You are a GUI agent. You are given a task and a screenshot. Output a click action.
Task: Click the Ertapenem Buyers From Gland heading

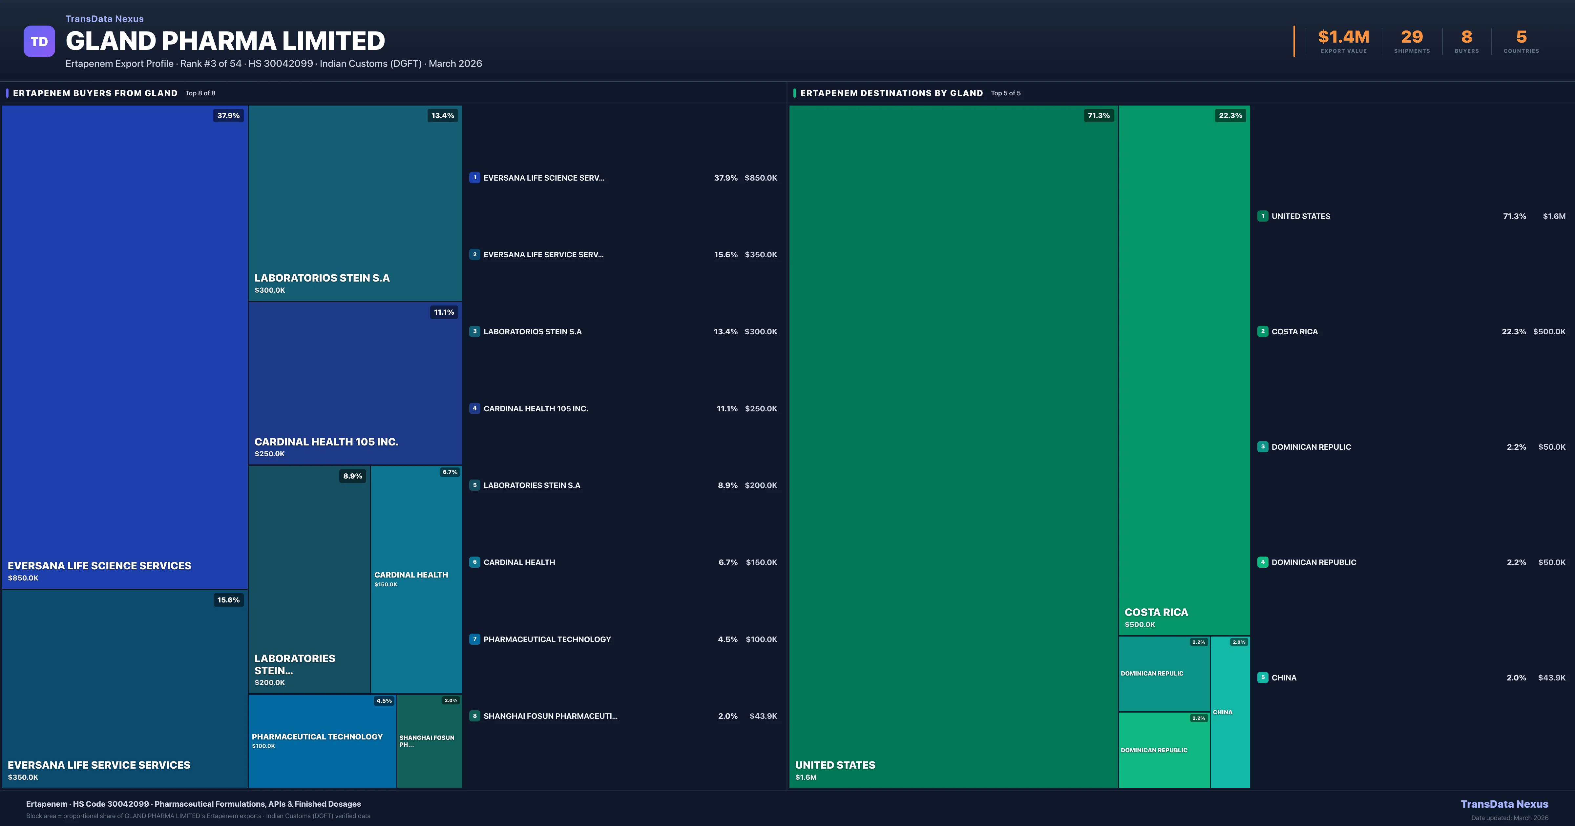(x=95, y=93)
